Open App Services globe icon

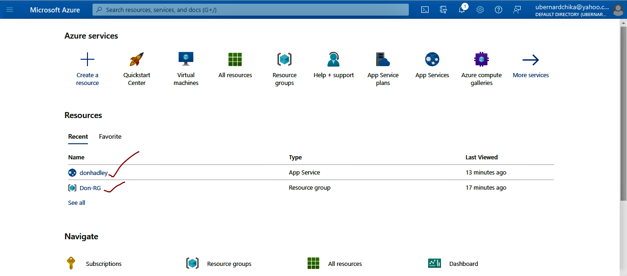point(432,59)
